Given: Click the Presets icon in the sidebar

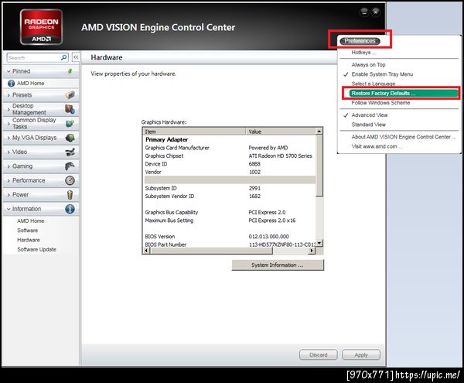Looking at the screenshot, I should pos(70,95).
